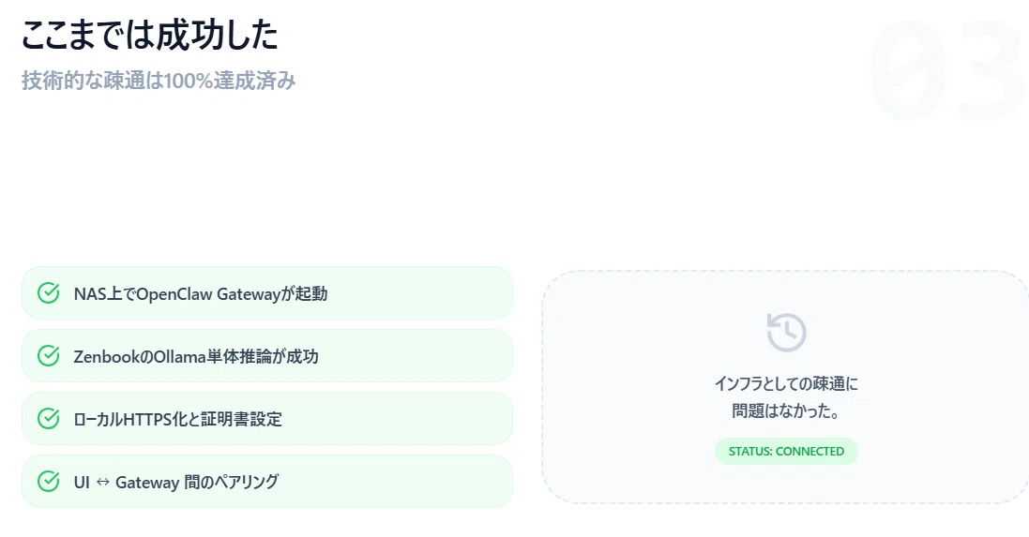Select the ZenbookのOllama単体推論 list row
This screenshot has width=1029, height=537.
coord(267,356)
